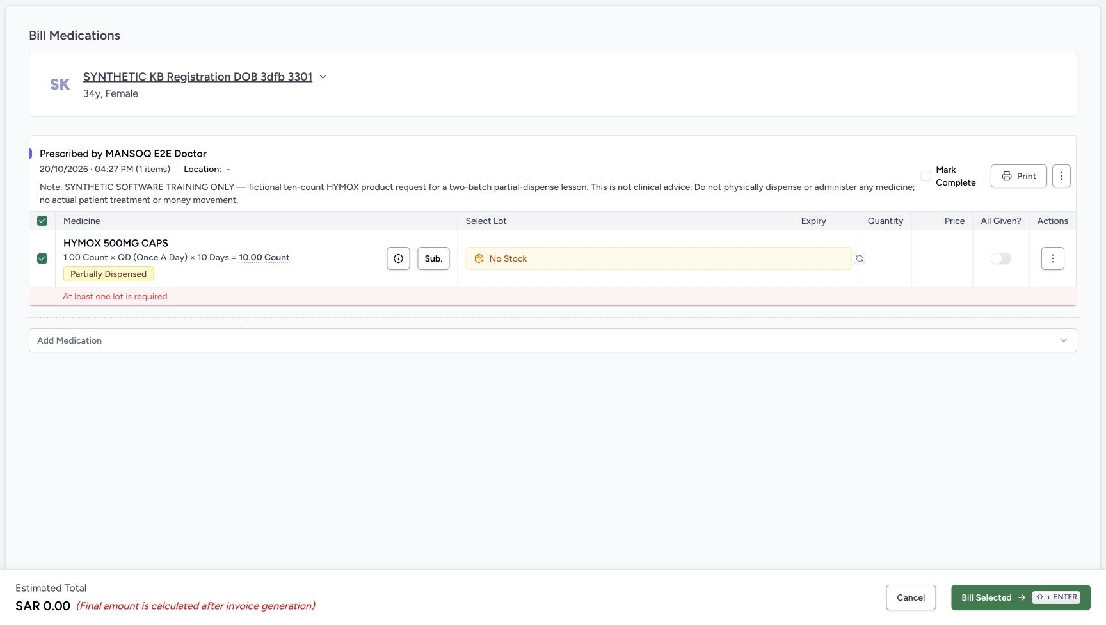
Task: Open the HYMOX row actions menu
Action: coord(1052,258)
